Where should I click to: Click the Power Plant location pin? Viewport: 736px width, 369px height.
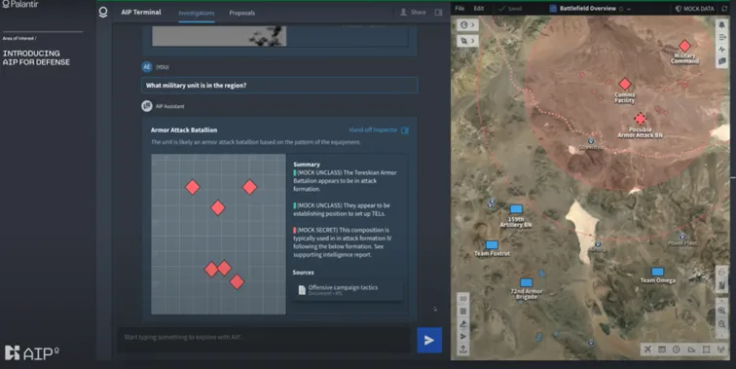point(682,237)
